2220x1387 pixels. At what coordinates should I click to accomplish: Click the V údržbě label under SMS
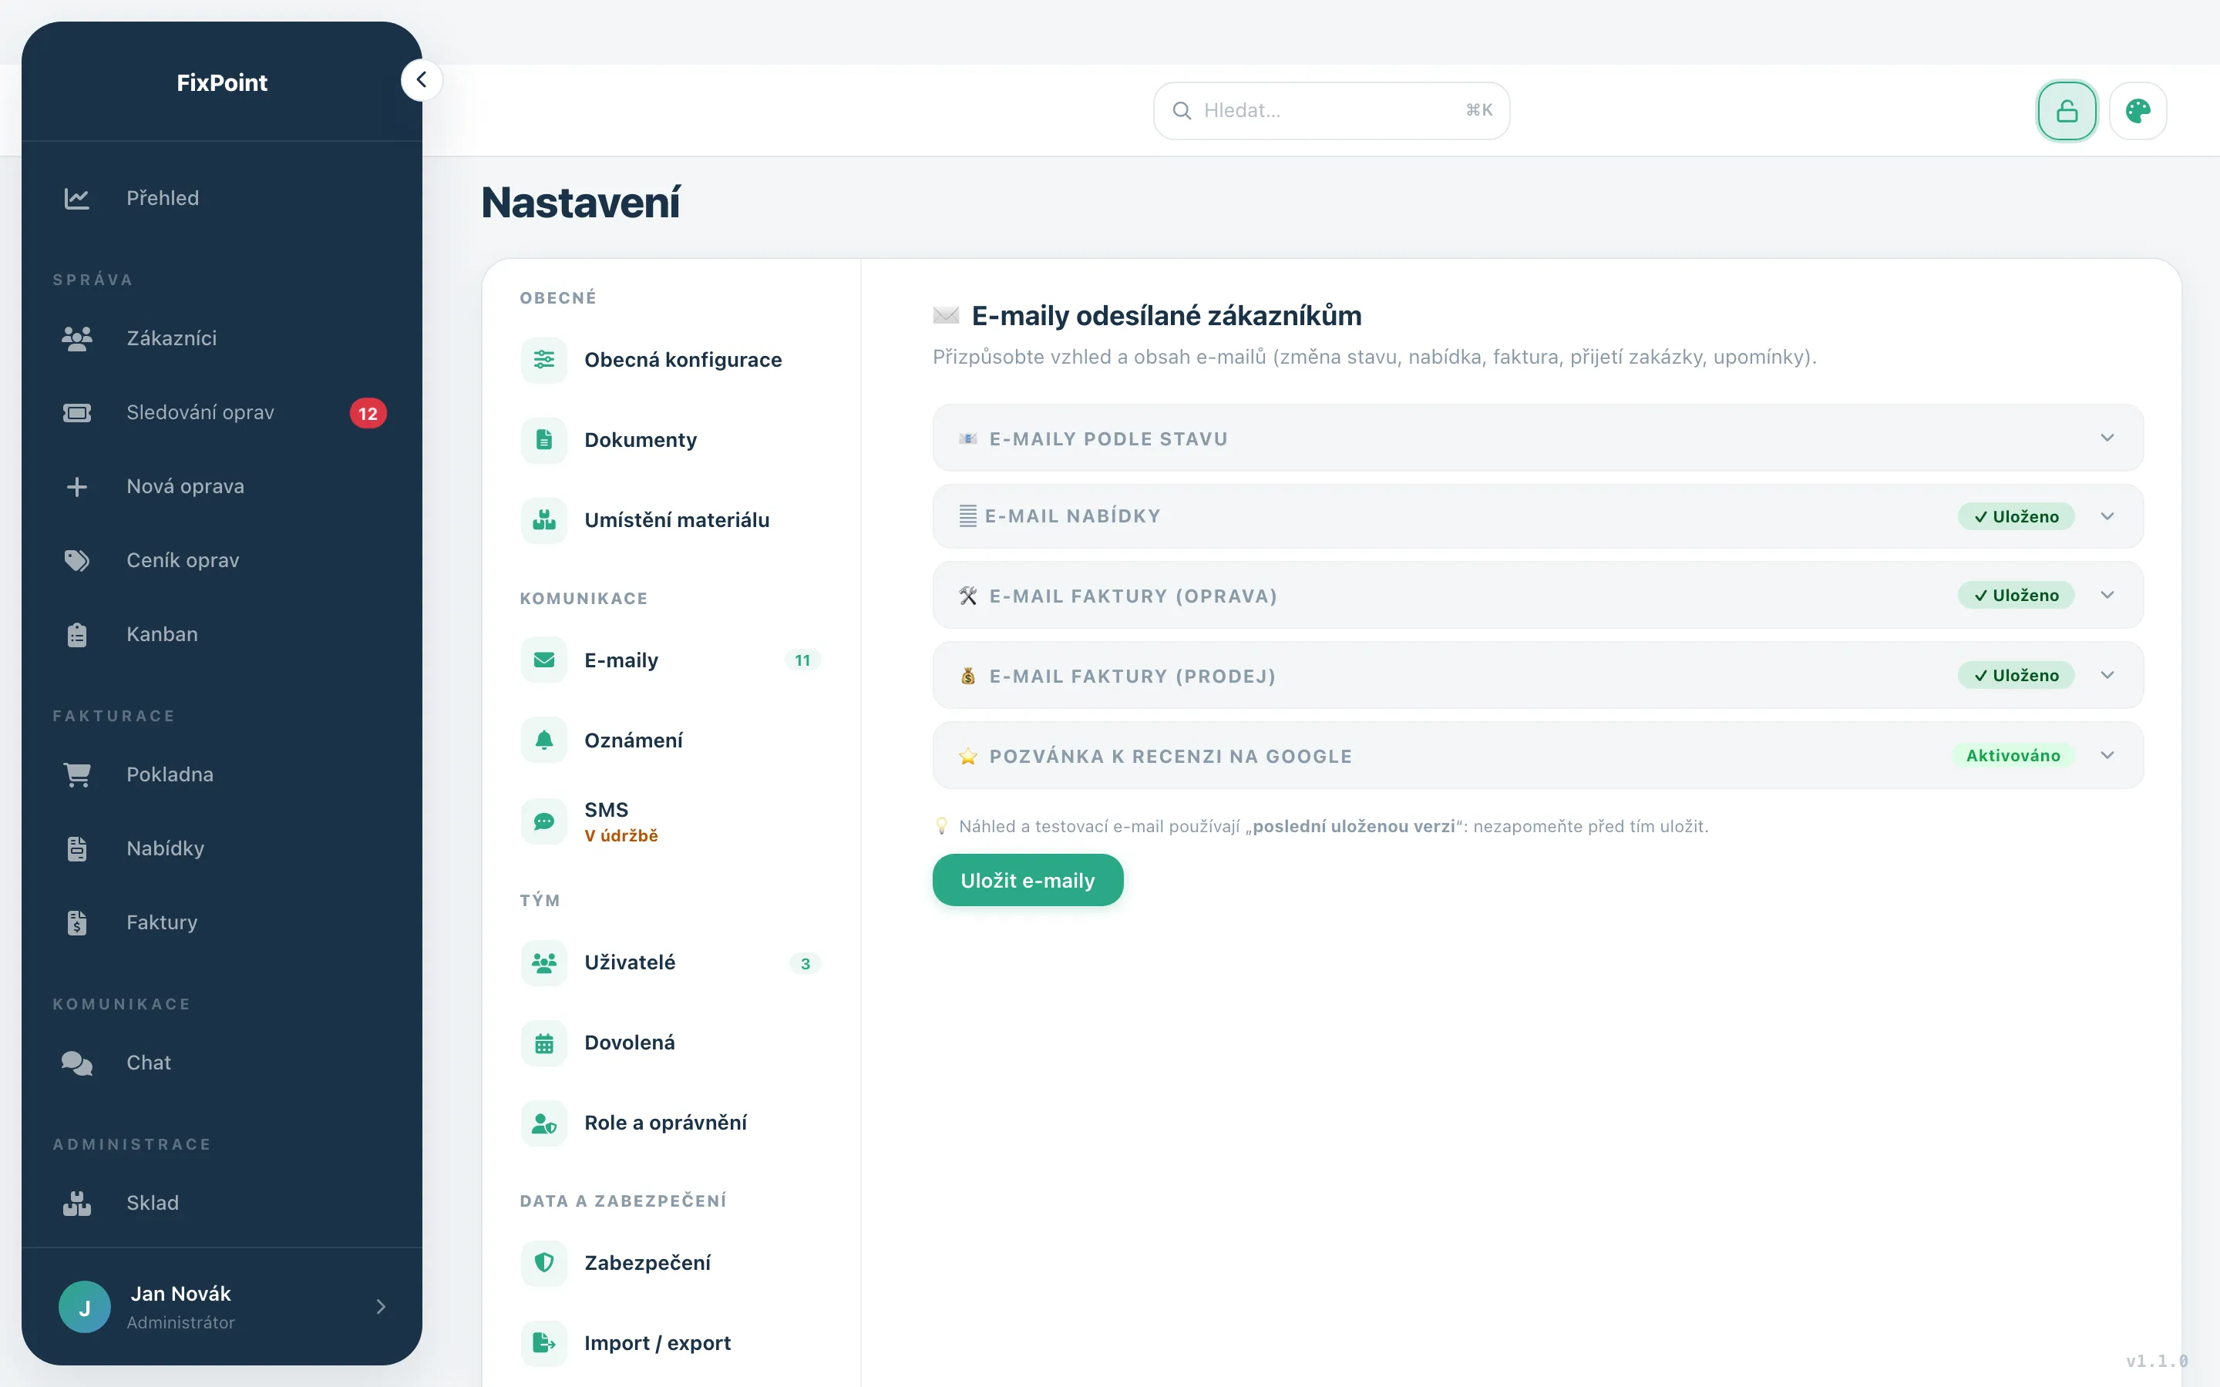click(621, 836)
